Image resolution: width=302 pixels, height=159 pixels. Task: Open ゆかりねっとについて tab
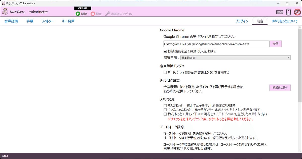pyautogui.click(x=285, y=21)
